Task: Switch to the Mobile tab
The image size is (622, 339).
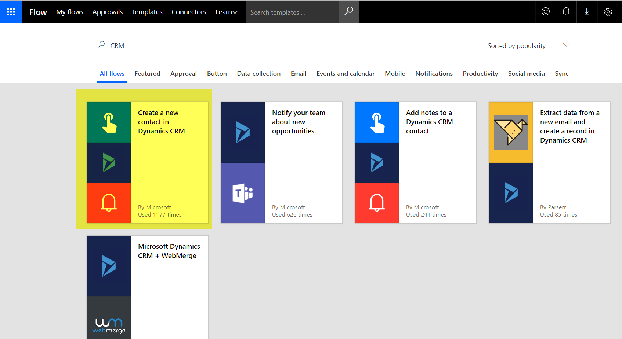Action: pos(395,74)
